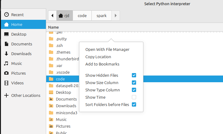Click the Videos film icon in sidebar
Image resolution: width=223 pixels, height=134 pixels.
pyautogui.click(x=6, y=83)
